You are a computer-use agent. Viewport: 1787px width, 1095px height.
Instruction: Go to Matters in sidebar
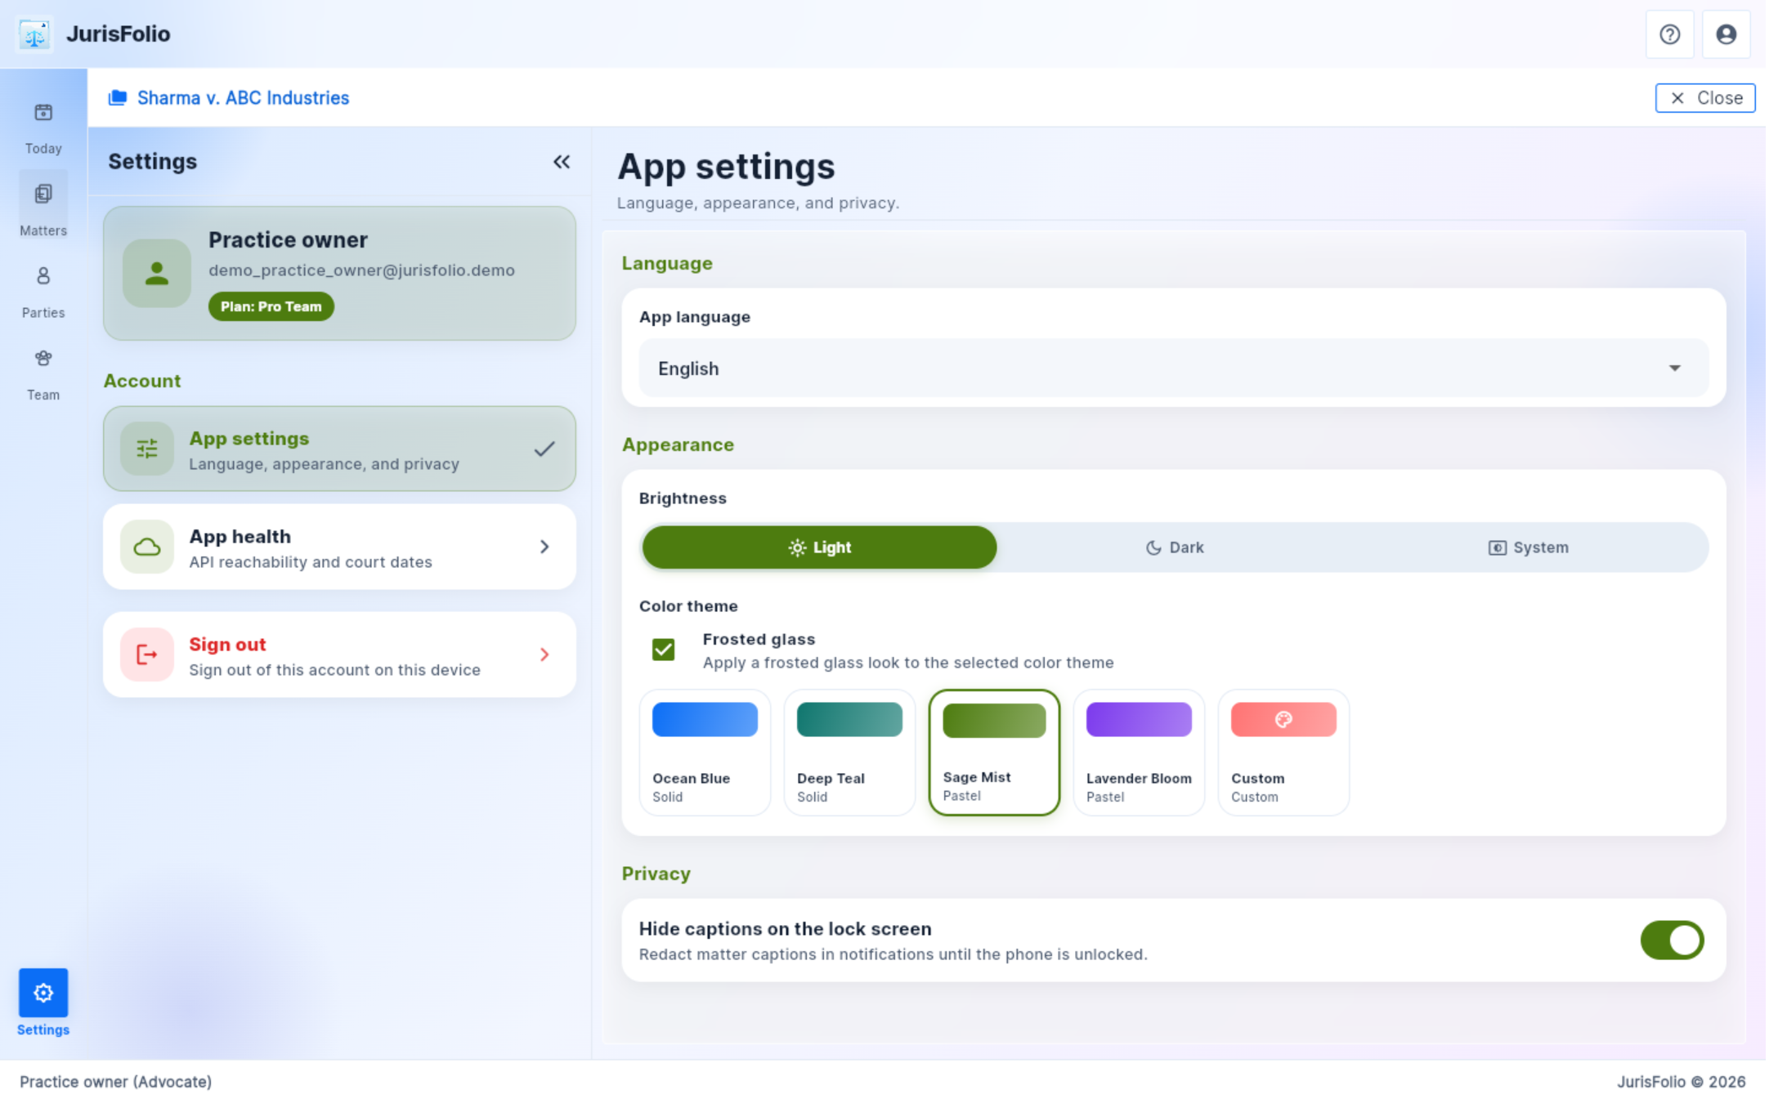coord(43,208)
